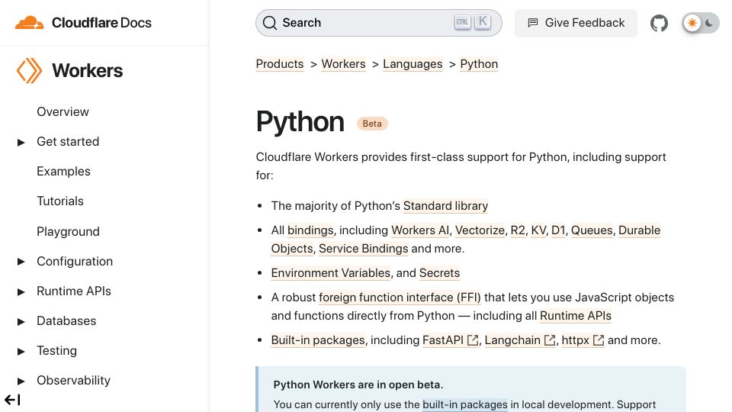Open the Environment Variables link
The width and height of the screenshot is (732, 412).
pyautogui.click(x=330, y=273)
